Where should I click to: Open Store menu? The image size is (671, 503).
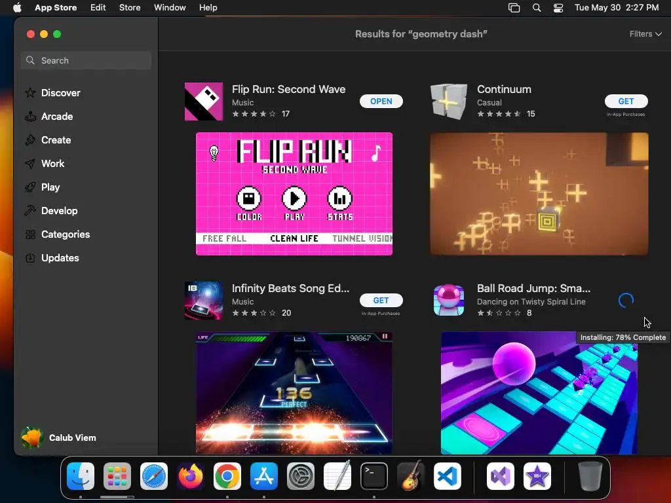[x=130, y=8]
